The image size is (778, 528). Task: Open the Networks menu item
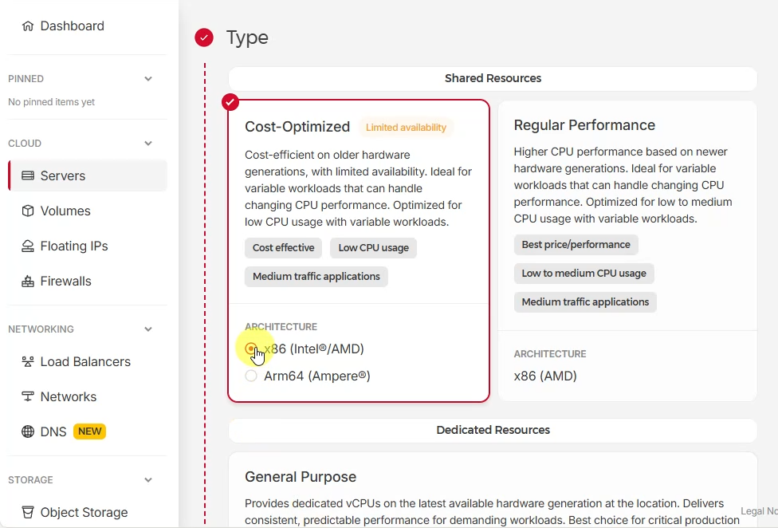(69, 397)
